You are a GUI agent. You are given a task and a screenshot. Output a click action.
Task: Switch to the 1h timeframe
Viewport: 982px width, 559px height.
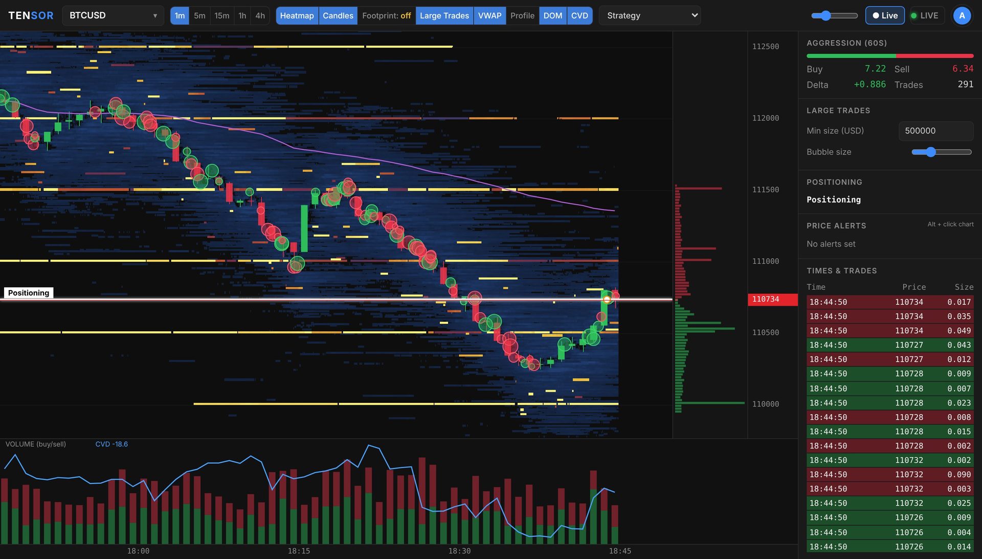[242, 15]
